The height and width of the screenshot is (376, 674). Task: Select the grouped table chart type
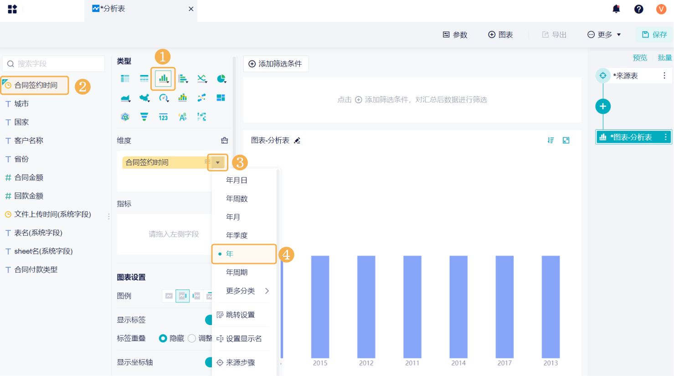[125, 79]
